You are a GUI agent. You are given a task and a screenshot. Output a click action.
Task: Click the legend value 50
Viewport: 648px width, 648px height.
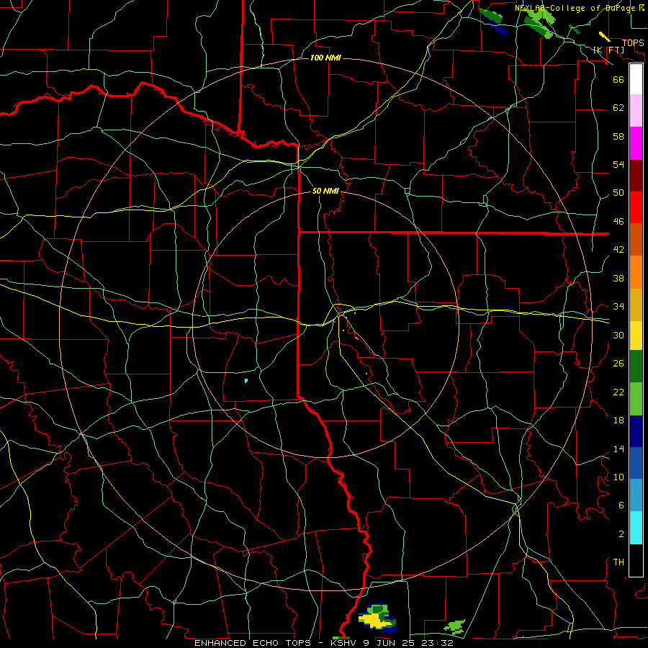click(618, 193)
